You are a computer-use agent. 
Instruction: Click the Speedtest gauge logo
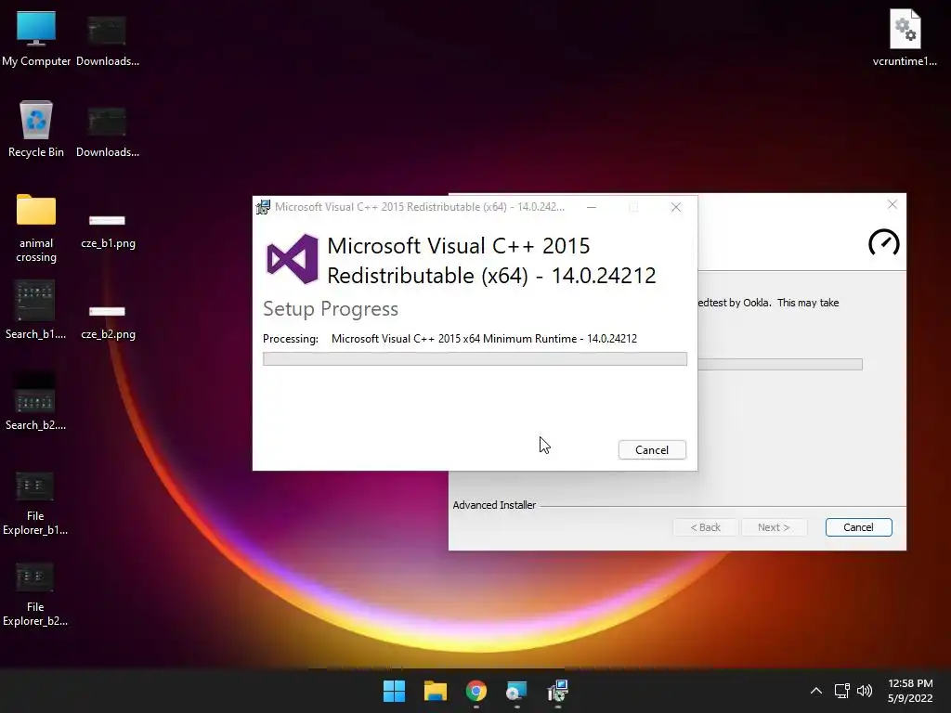coord(884,242)
